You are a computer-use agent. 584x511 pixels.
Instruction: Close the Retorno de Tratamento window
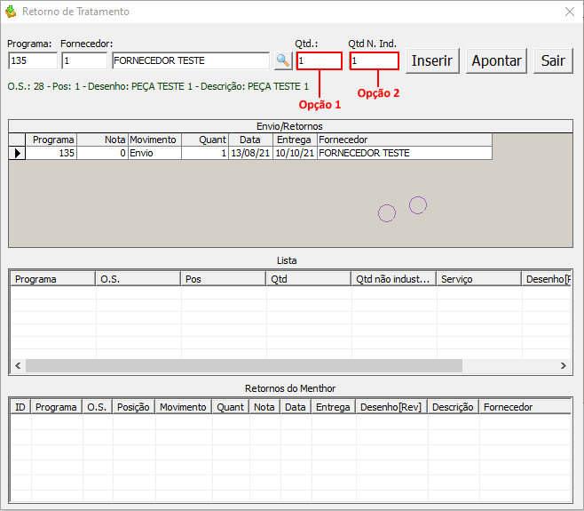point(570,12)
